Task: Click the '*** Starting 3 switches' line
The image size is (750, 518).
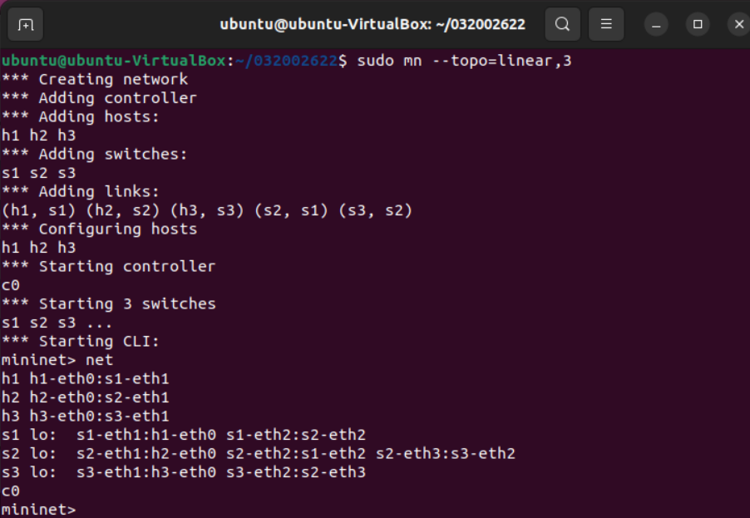Action: [x=109, y=303]
